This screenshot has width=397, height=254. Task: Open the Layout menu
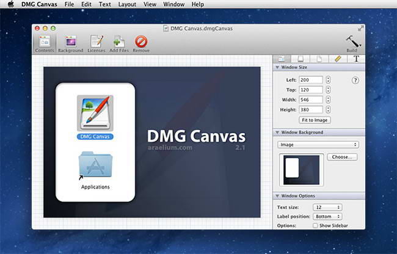[127, 4]
